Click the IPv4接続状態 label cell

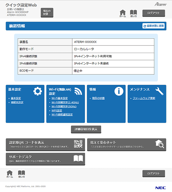click(45, 57)
